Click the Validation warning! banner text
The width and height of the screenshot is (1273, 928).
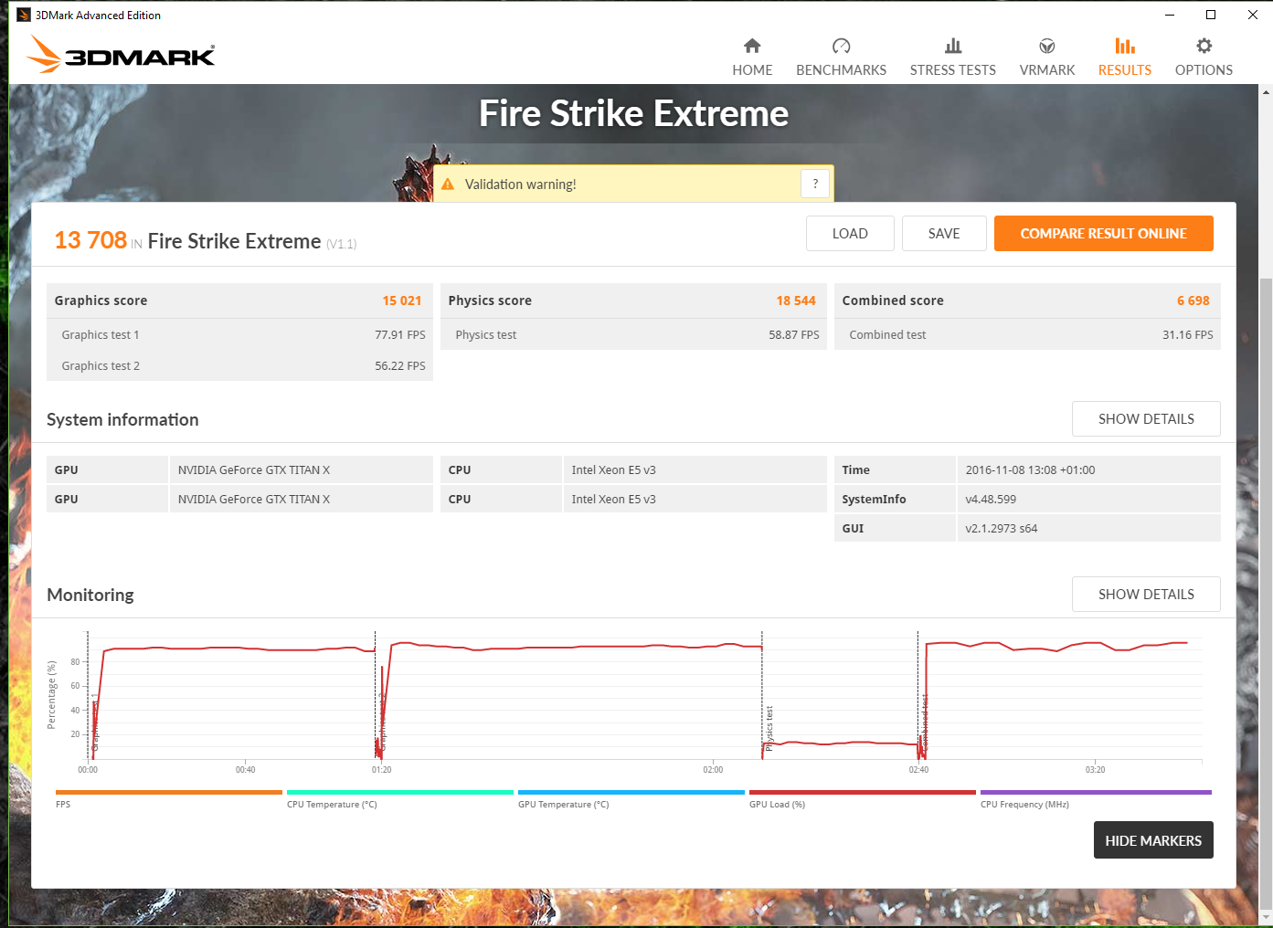tap(520, 185)
